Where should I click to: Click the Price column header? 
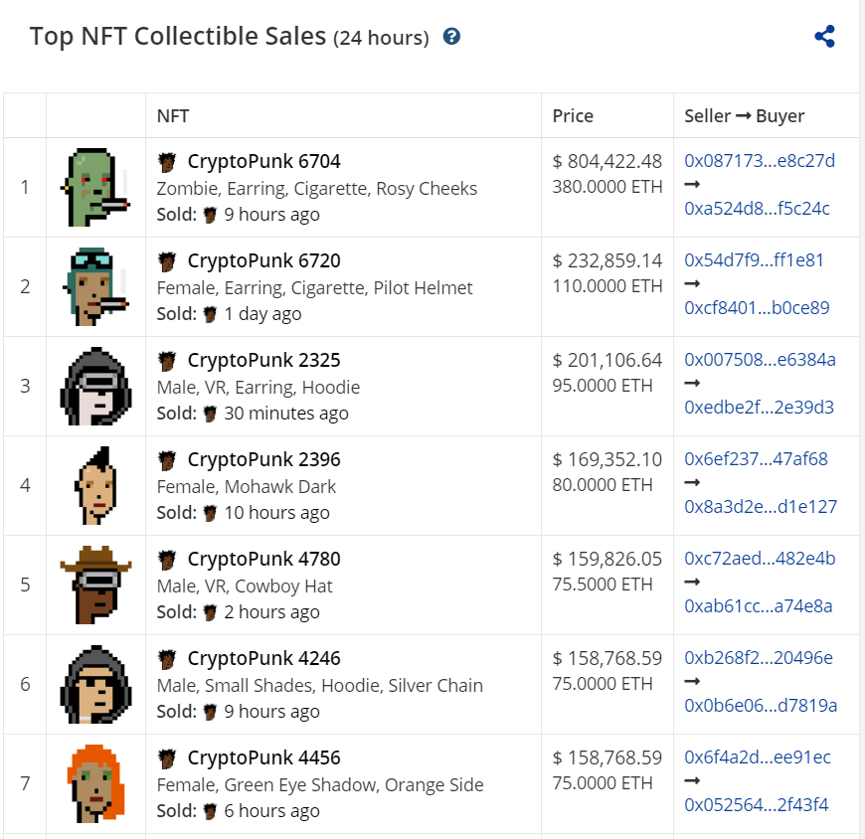(x=573, y=115)
